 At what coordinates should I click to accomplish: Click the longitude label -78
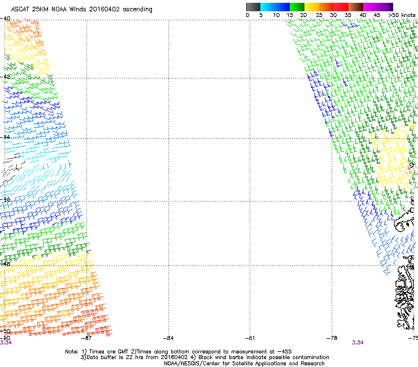[332, 338]
